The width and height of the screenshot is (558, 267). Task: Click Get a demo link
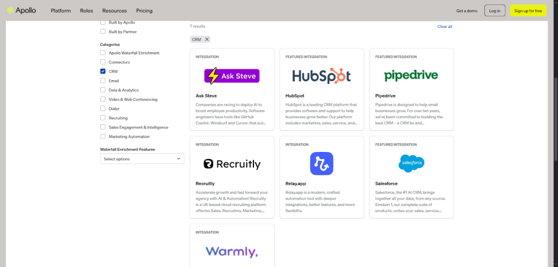467,11
